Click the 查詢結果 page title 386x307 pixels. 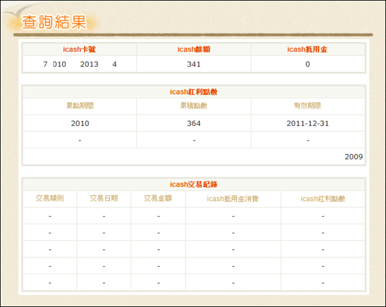pyautogui.click(x=54, y=22)
